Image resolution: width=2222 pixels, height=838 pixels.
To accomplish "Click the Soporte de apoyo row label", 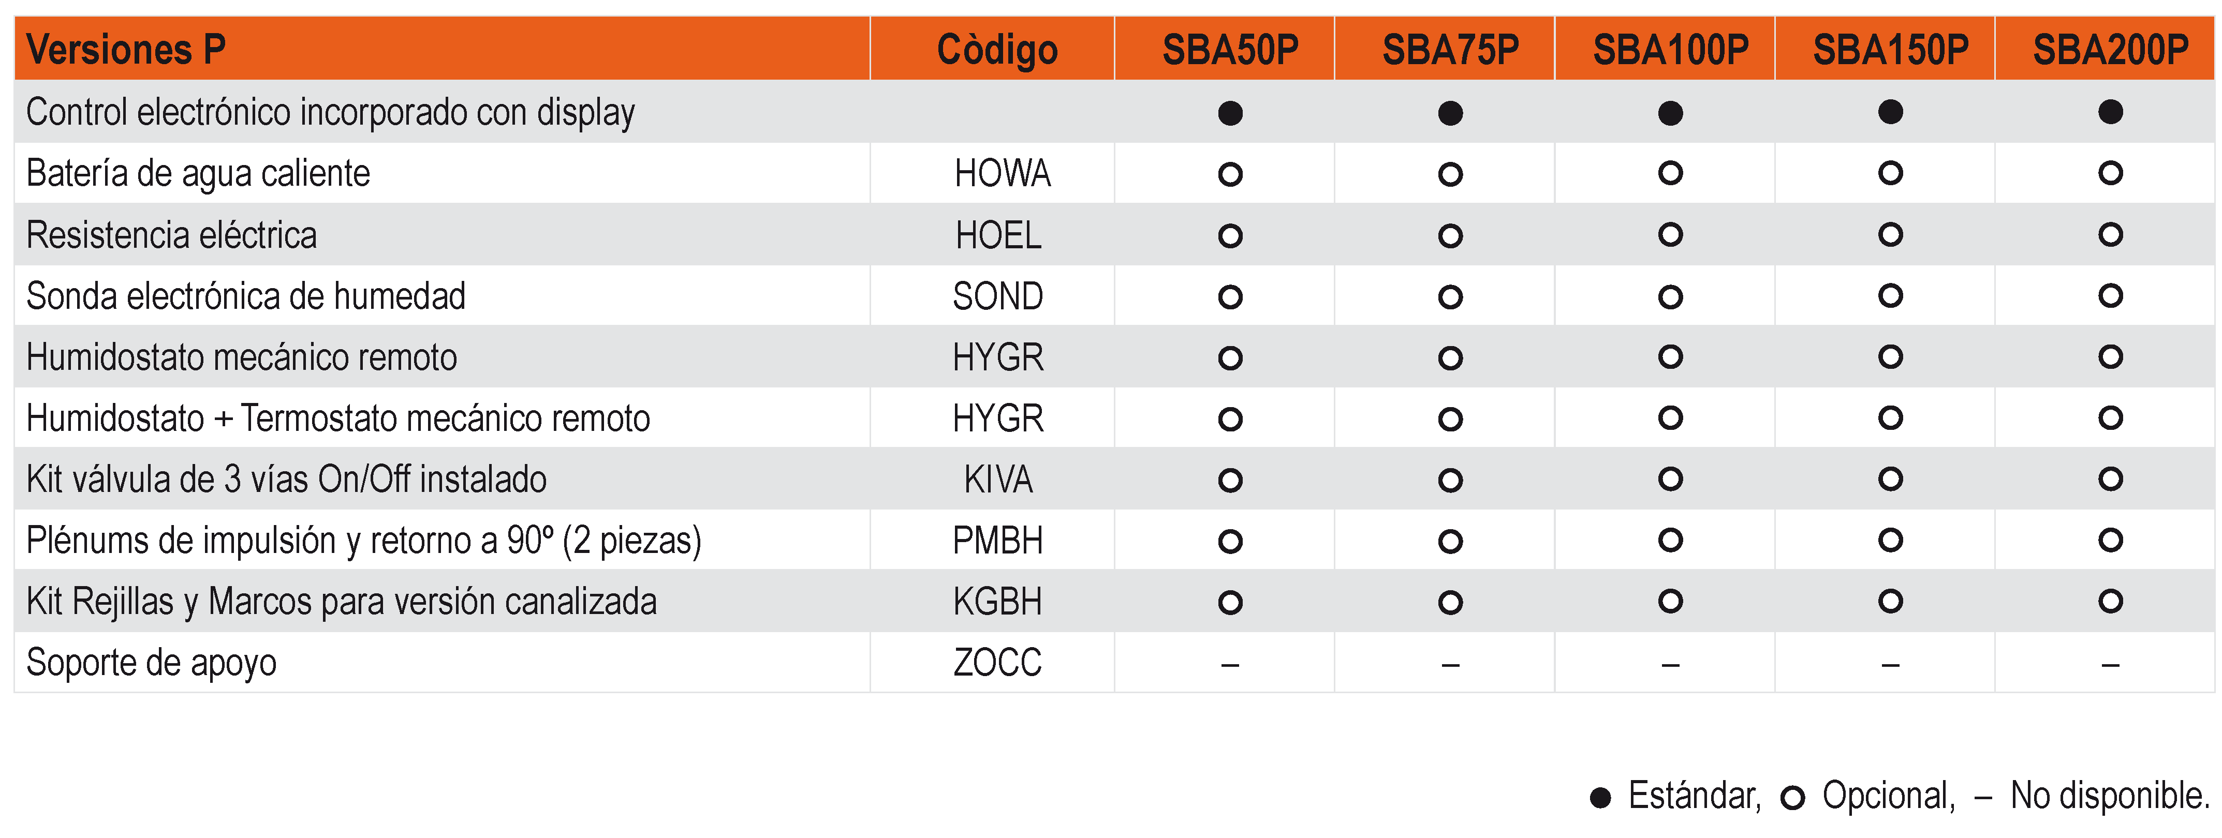I will pos(152,663).
